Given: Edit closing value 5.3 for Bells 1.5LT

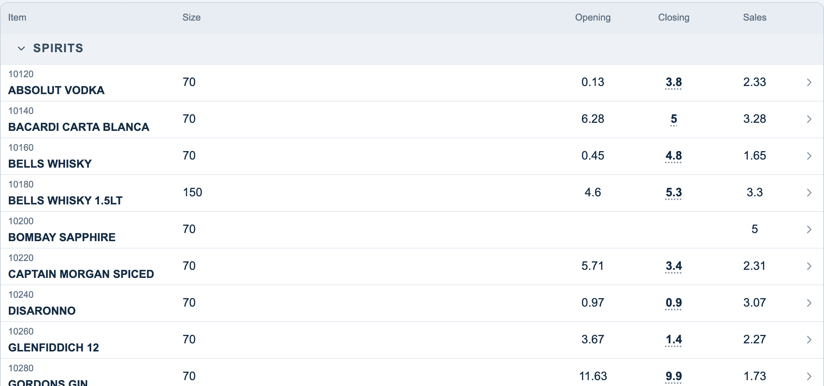Looking at the screenshot, I should click(674, 193).
